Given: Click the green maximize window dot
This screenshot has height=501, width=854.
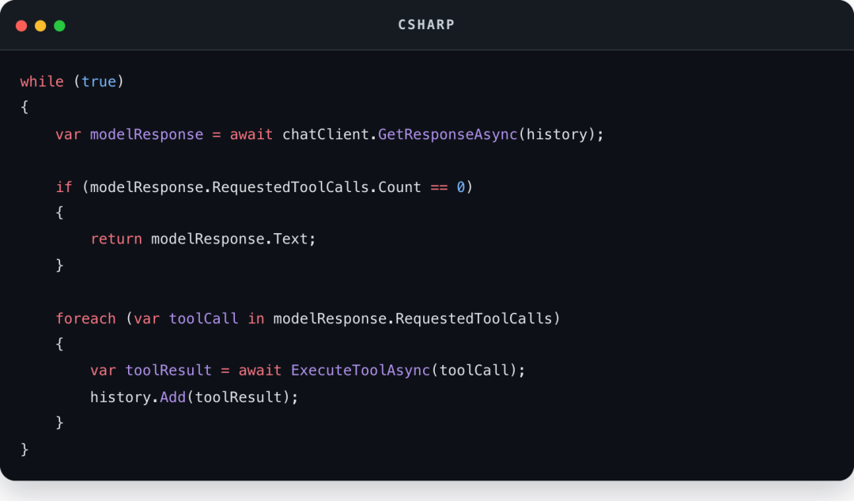Looking at the screenshot, I should click(59, 25).
